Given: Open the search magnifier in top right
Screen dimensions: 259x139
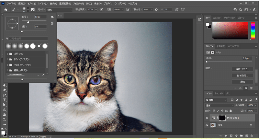Looking at the screenshot, I should click(241, 10).
